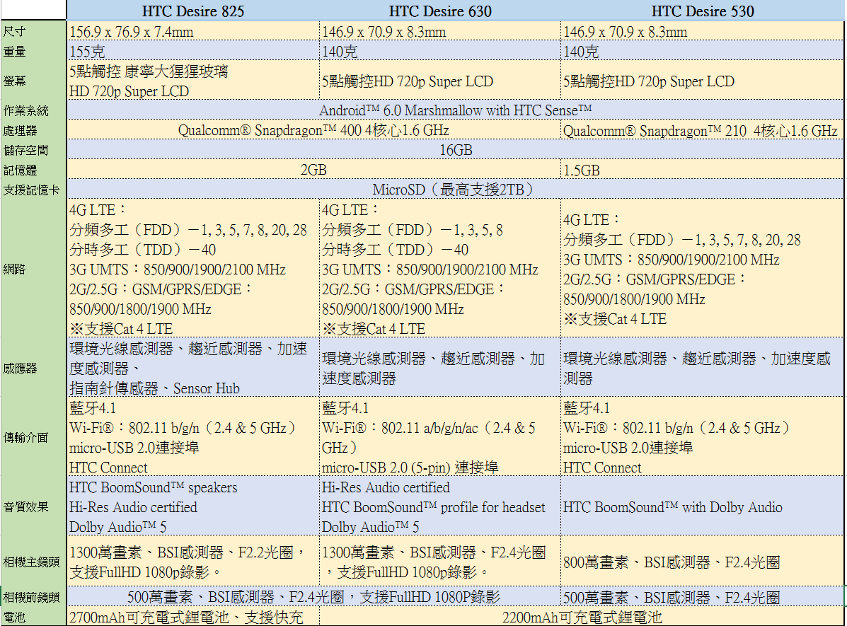847x626 pixels.
Task: Select the MicroSD（最高支援2TB）cell
Action: click(456, 190)
